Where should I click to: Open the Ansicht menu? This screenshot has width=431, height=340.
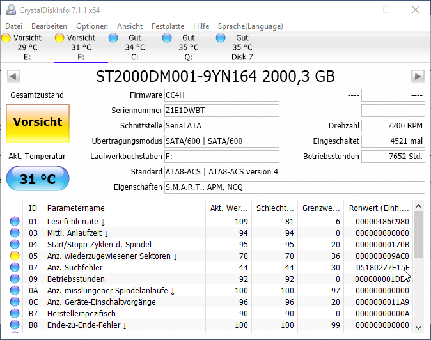coord(130,26)
